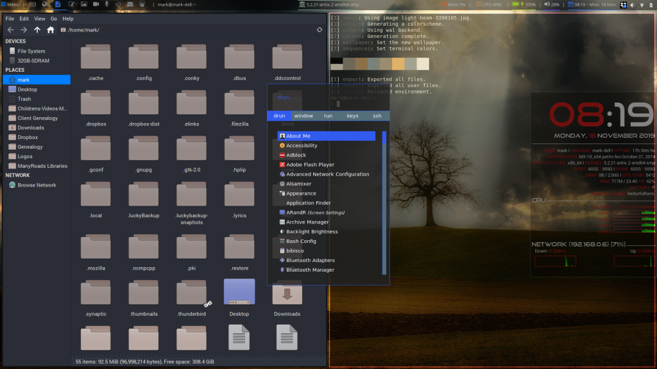This screenshot has height=369, width=657.
Task: Open the File menu
Action: pos(10,19)
